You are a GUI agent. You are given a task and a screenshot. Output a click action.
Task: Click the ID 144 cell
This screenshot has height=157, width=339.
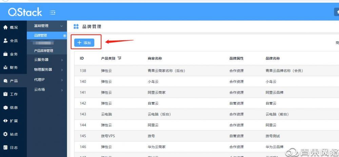pyautogui.click(x=83, y=125)
